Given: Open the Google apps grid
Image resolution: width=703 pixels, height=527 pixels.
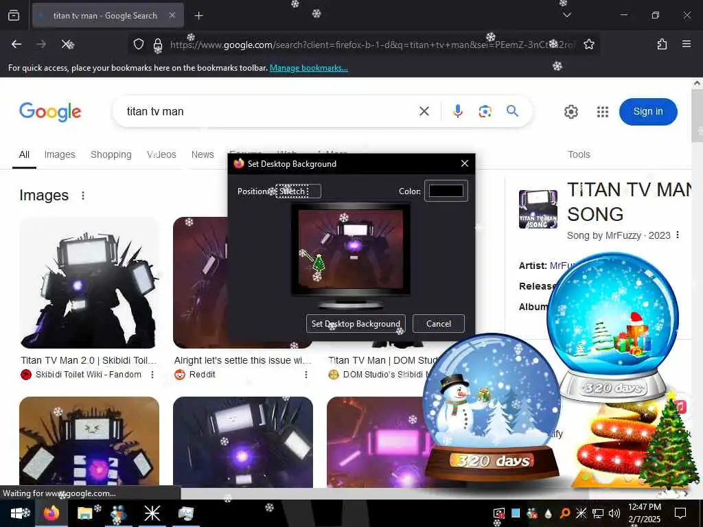Looking at the screenshot, I should pos(603,112).
